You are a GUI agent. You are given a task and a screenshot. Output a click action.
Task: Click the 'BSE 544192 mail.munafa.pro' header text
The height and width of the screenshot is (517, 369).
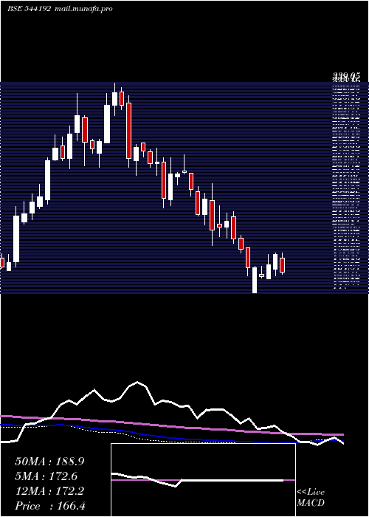coord(60,9)
